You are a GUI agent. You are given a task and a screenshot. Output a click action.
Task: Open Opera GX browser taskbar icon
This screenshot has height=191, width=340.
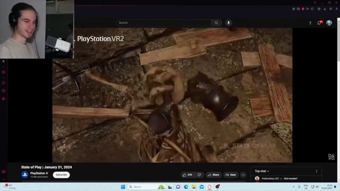pyautogui.click(x=209, y=187)
